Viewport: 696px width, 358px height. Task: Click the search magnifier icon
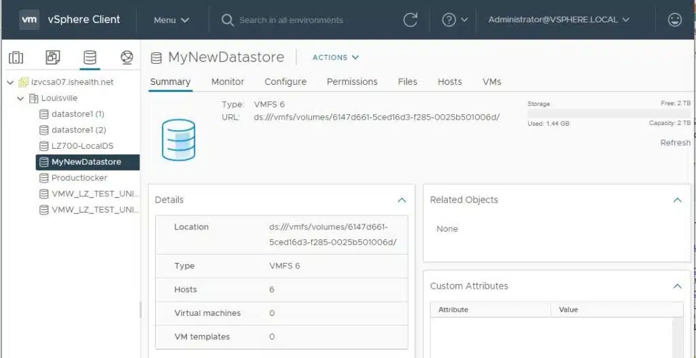227,20
